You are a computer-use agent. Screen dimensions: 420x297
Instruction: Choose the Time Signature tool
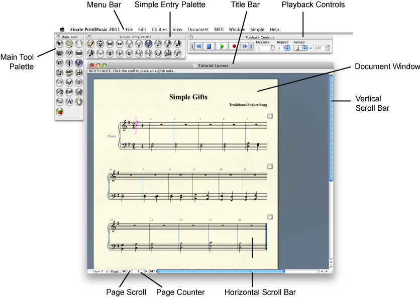click(69, 63)
